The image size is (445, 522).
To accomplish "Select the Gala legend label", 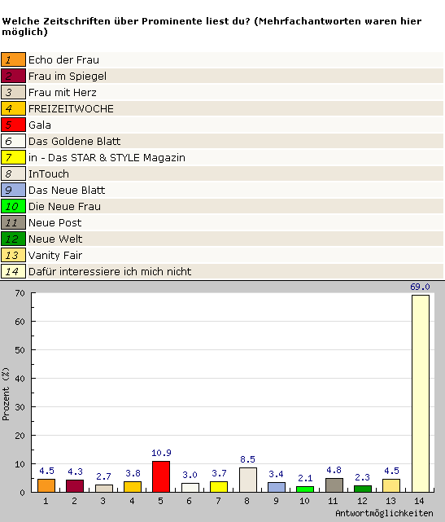I will (40, 125).
